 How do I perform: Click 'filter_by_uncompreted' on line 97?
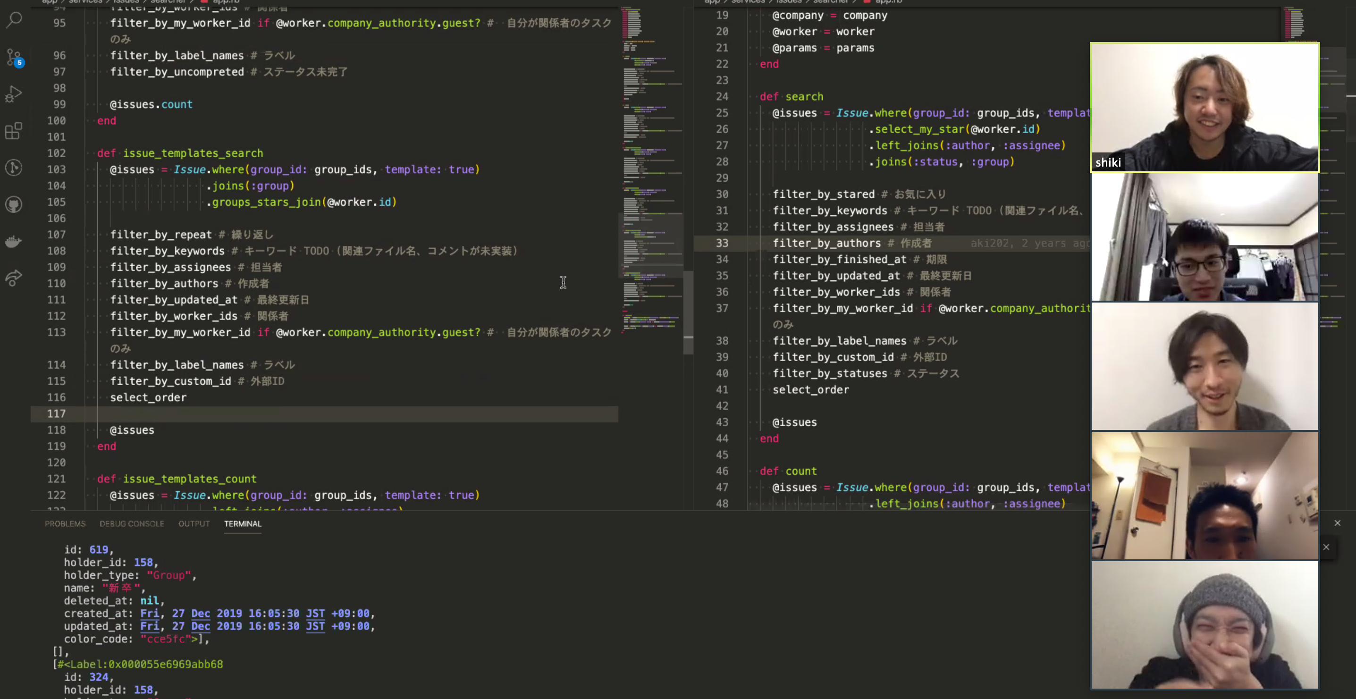177,72
